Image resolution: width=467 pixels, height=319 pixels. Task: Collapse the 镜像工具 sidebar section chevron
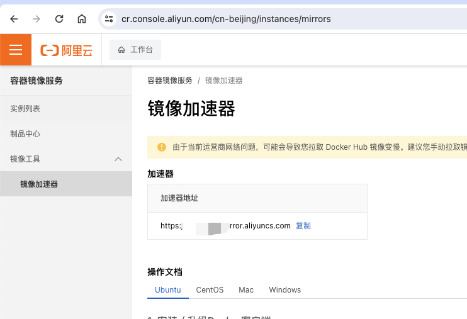tap(118, 159)
